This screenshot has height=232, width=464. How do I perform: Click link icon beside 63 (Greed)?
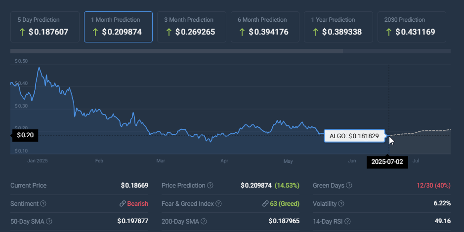(x=265, y=204)
